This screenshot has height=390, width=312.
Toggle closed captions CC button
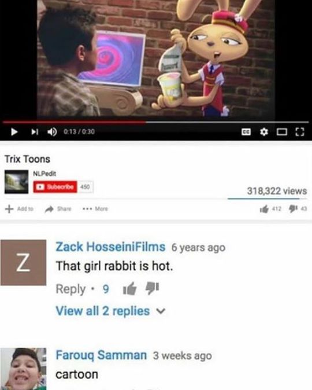pyautogui.click(x=246, y=132)
